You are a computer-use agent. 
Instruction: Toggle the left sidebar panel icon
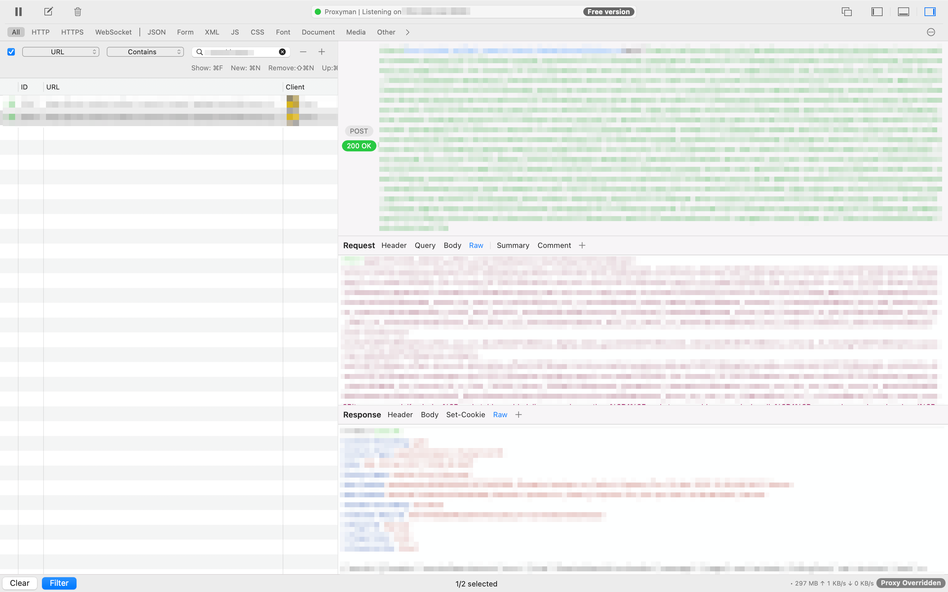877,12
